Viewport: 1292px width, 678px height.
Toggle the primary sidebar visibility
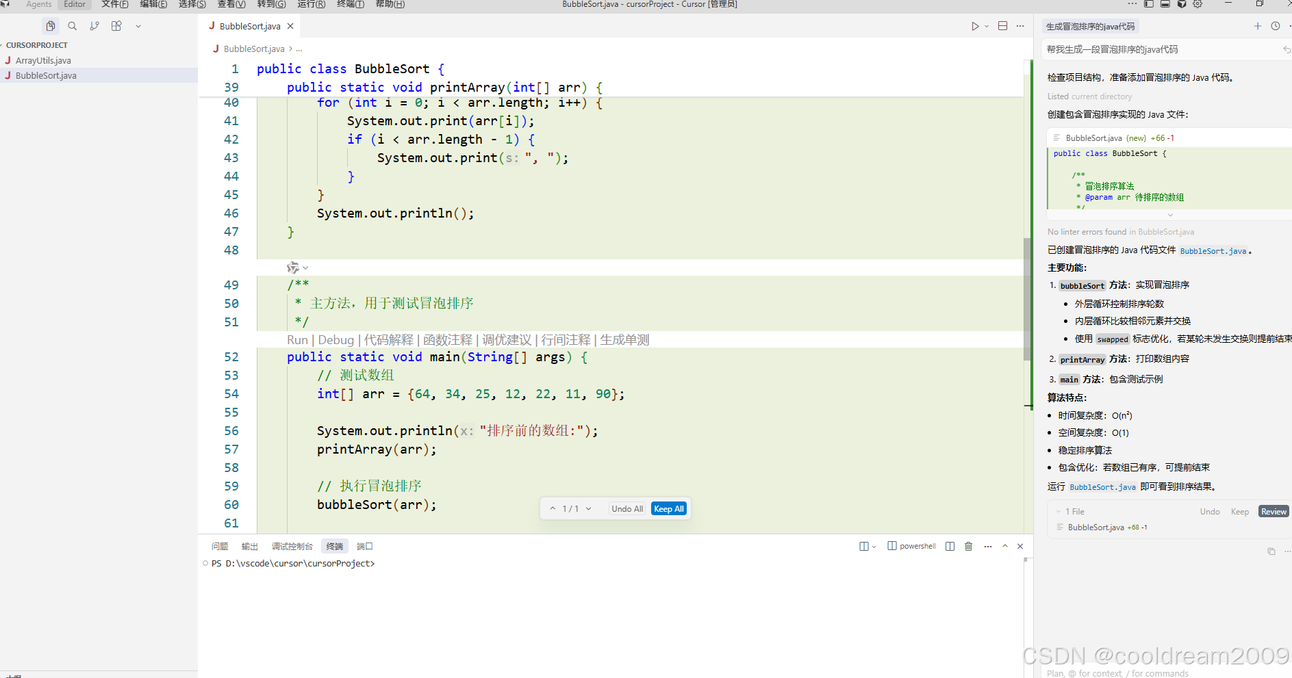click(1149, 4)
